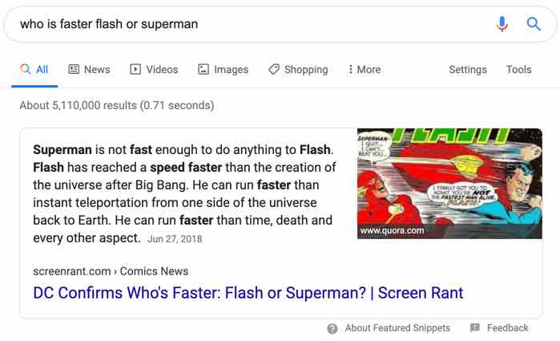Open the DC Confirms Who's Faster link

click(248, 293)
